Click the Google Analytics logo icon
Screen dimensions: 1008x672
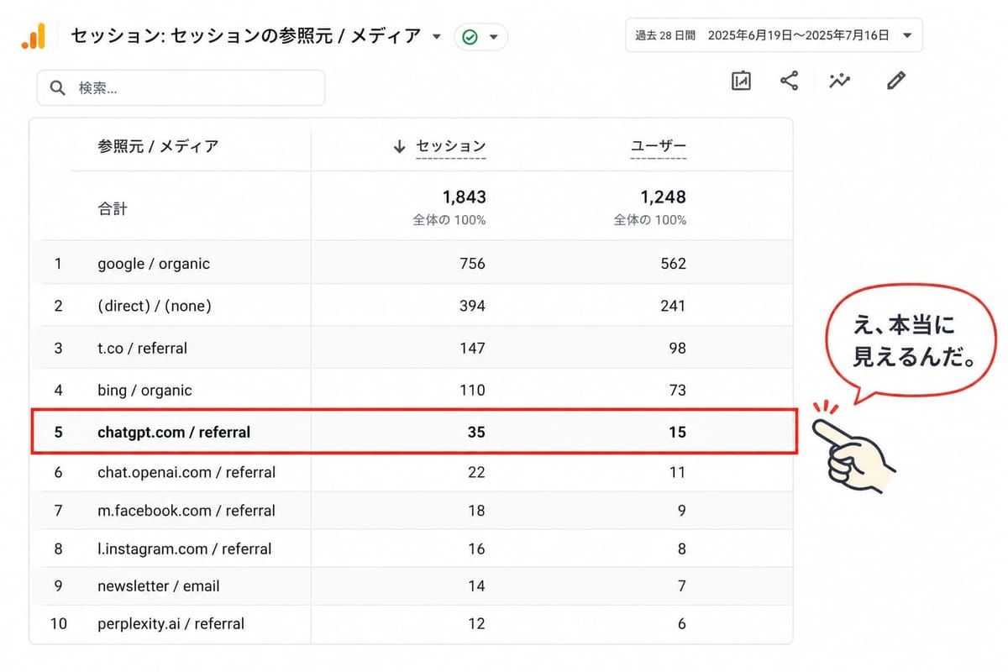click(34, 36)
